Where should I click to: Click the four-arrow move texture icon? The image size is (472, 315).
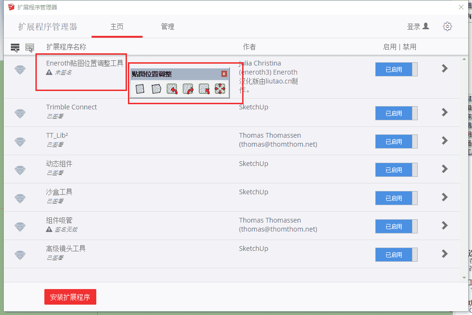(220, 89)
